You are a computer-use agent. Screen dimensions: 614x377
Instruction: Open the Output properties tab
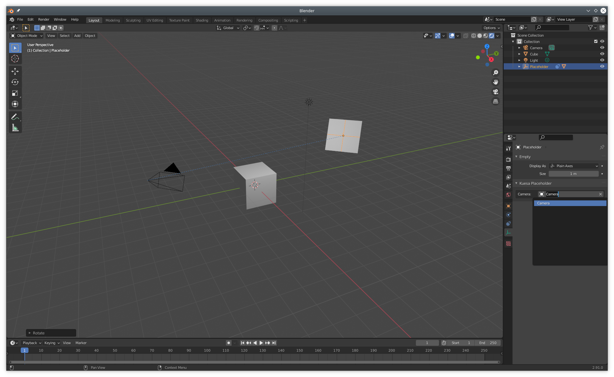click(x=508, y=168)
